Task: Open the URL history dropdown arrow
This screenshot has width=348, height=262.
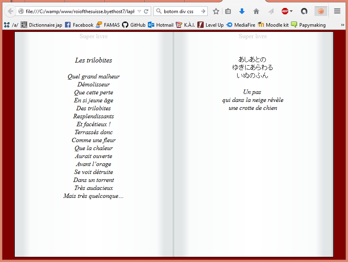Action: [x=139, y=11]
